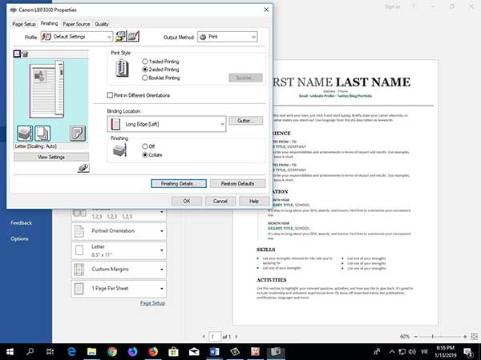The height and width of the screenshot is (360, 481).
Task: Click the collate printer icon under the preview
Action: [x=25, y=133]
